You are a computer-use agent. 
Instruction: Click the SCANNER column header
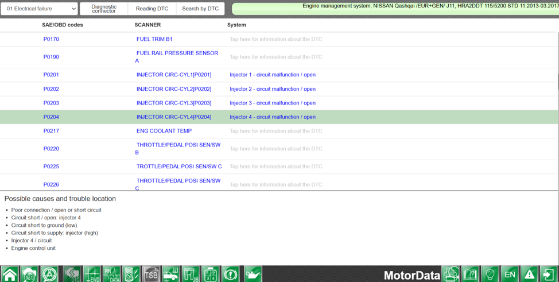[x=147, y=25]
